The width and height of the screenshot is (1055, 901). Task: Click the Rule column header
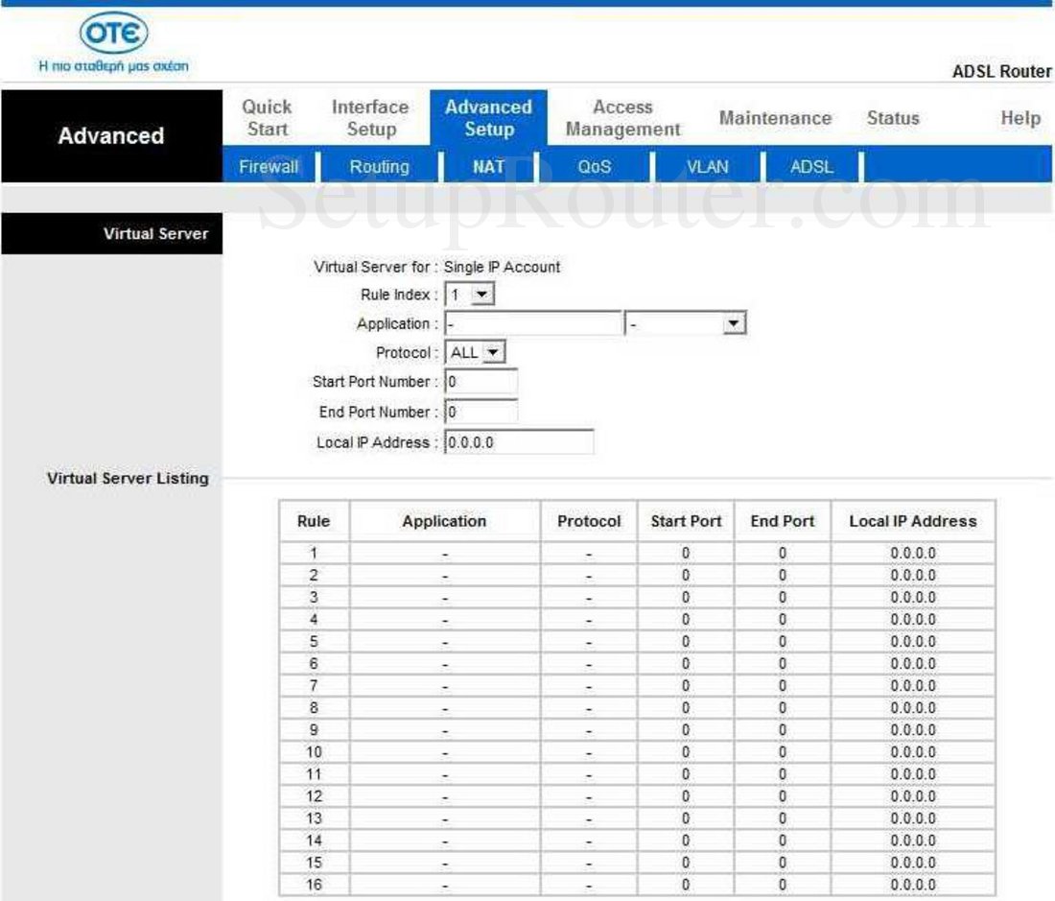click(314, 521)
